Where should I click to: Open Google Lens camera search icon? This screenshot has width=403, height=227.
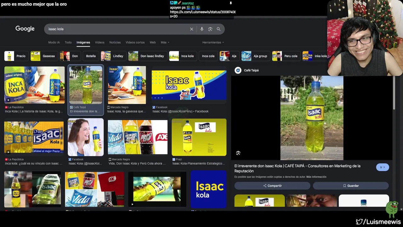tap(210, 29)
